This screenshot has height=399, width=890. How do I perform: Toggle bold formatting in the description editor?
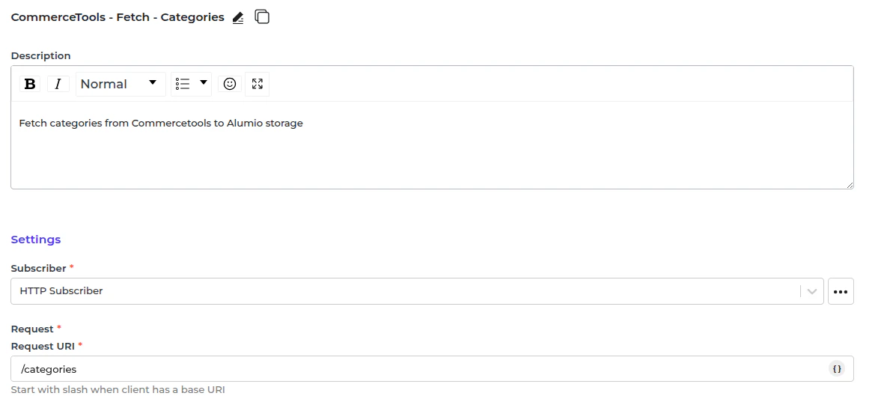(x=30, y=84)
